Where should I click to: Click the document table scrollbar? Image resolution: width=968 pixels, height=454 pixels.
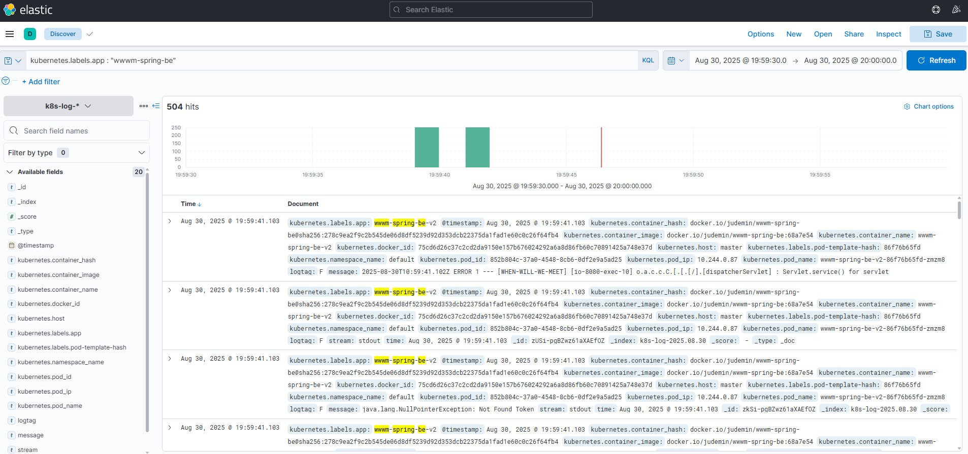point(959,211)
